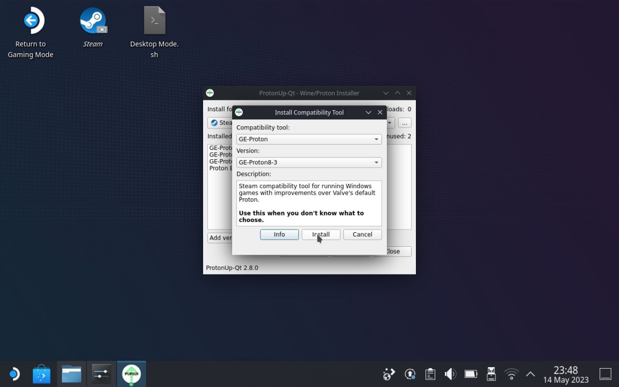The width and height of the screenshot is (619, 387).
Task: Close the Install Compatibility Tool dialog
Action: [380, 112]
